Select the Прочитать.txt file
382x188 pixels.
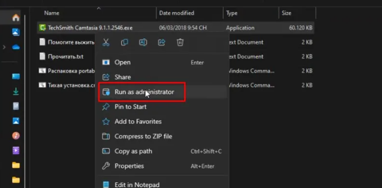click(65, 56)
